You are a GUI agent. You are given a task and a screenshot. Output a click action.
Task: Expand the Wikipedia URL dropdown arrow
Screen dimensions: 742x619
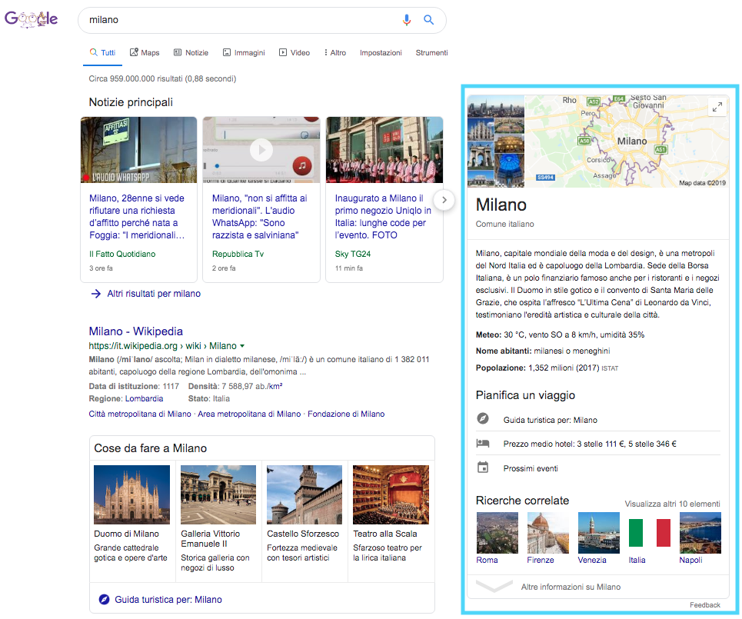click(x=242, y=346)
